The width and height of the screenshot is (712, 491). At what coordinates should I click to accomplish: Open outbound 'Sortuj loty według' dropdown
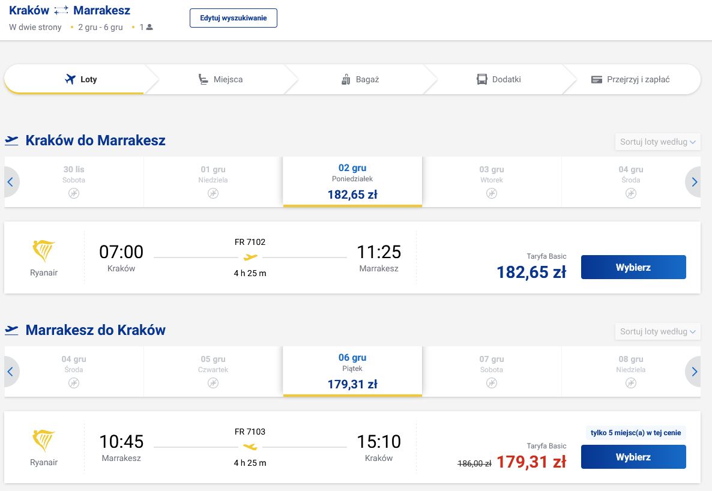pos(657,142)
